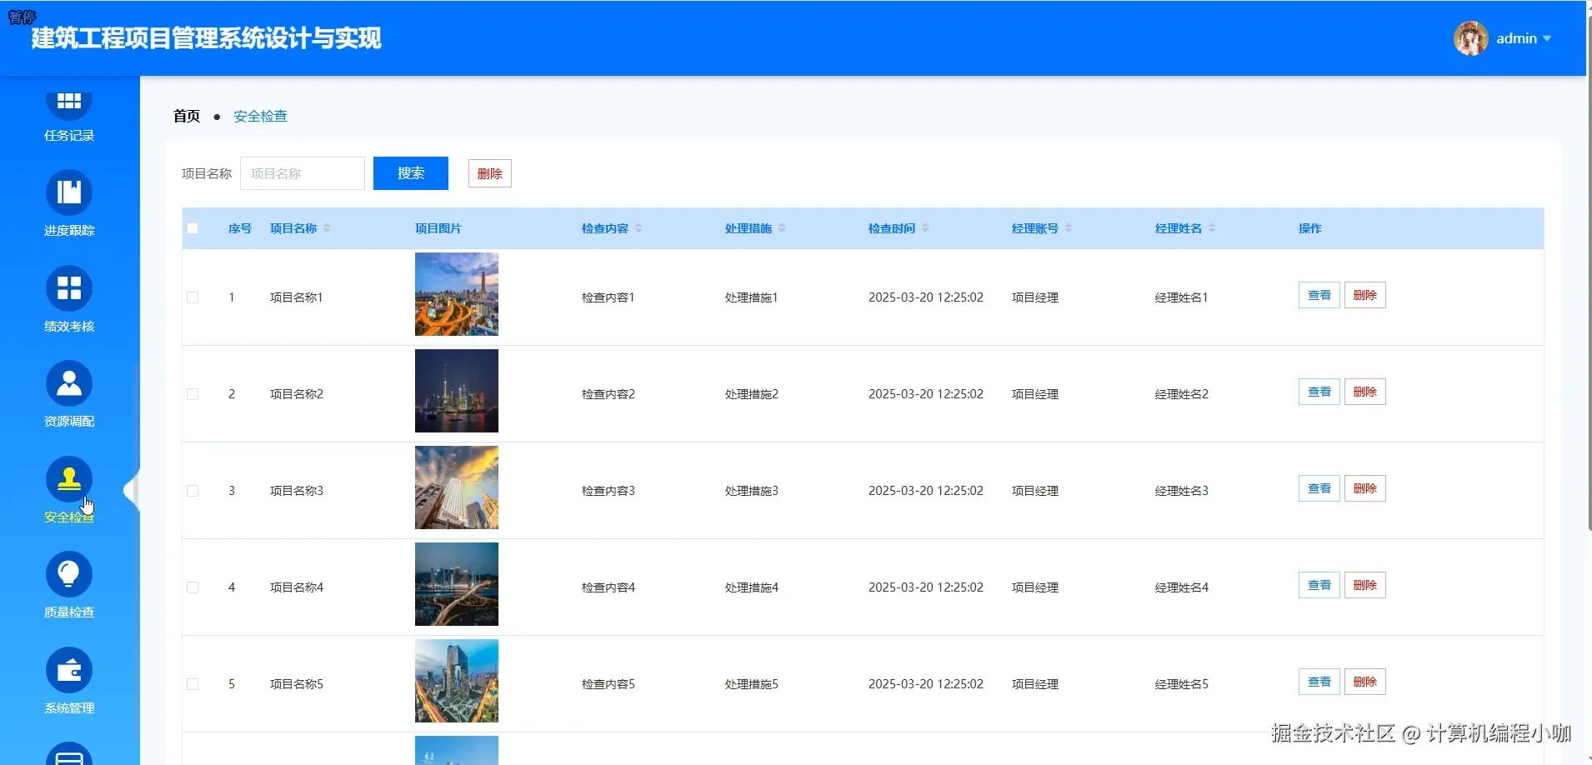View details of 项目名称2 with 查看
Viewport: 1592px width, 765px height.
(x=1319, y=392)
